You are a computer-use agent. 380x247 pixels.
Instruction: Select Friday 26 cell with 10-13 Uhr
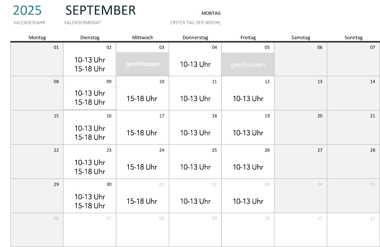point(248,167)
